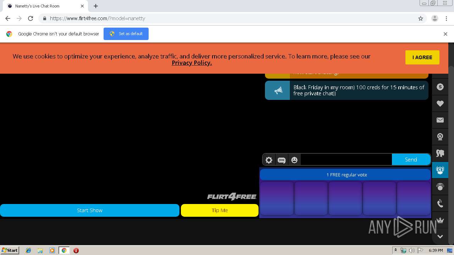Viewport: 454px width, 255px height.
Task: Open the phone call icon in sidebar
Action: 440,203
